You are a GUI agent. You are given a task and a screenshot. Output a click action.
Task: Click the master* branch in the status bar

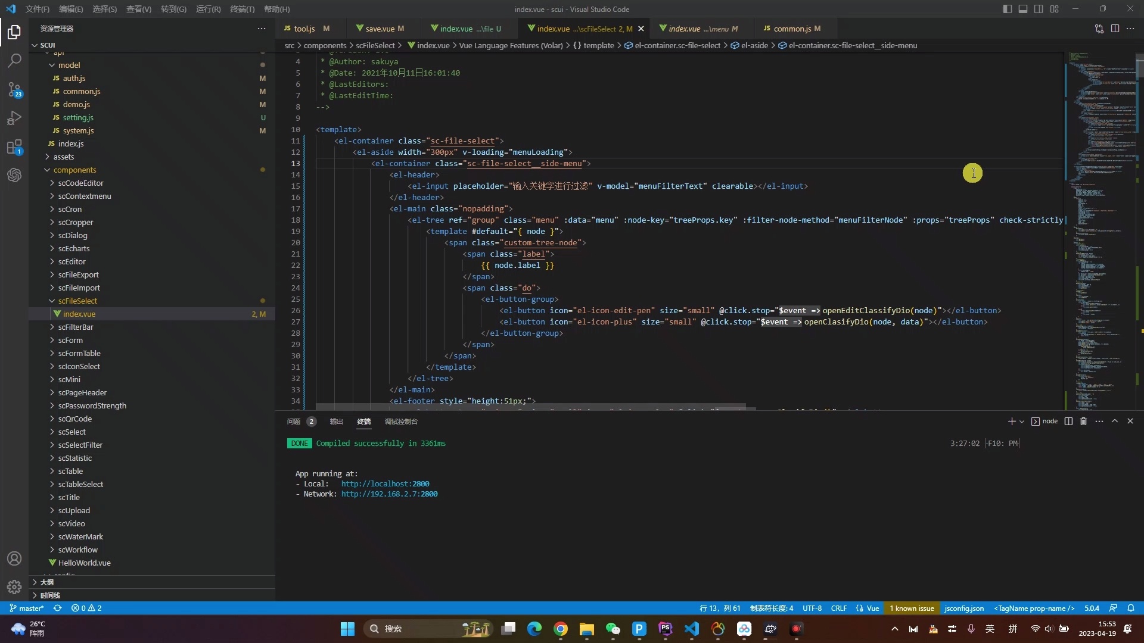(x=26, y=608)
